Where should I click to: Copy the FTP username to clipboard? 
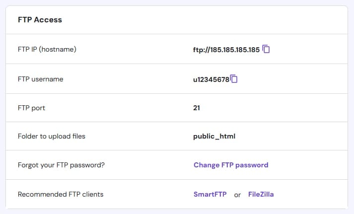234,78
